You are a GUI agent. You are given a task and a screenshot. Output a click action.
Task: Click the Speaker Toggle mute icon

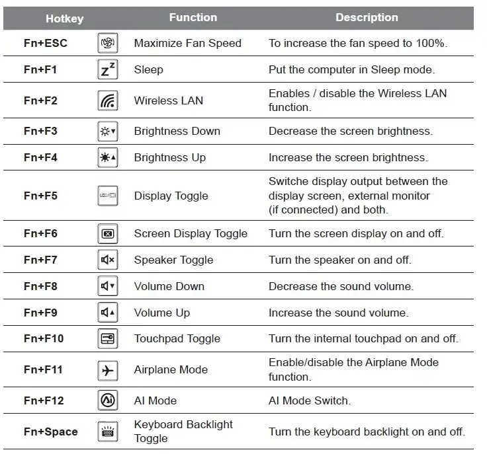[107, 260]
